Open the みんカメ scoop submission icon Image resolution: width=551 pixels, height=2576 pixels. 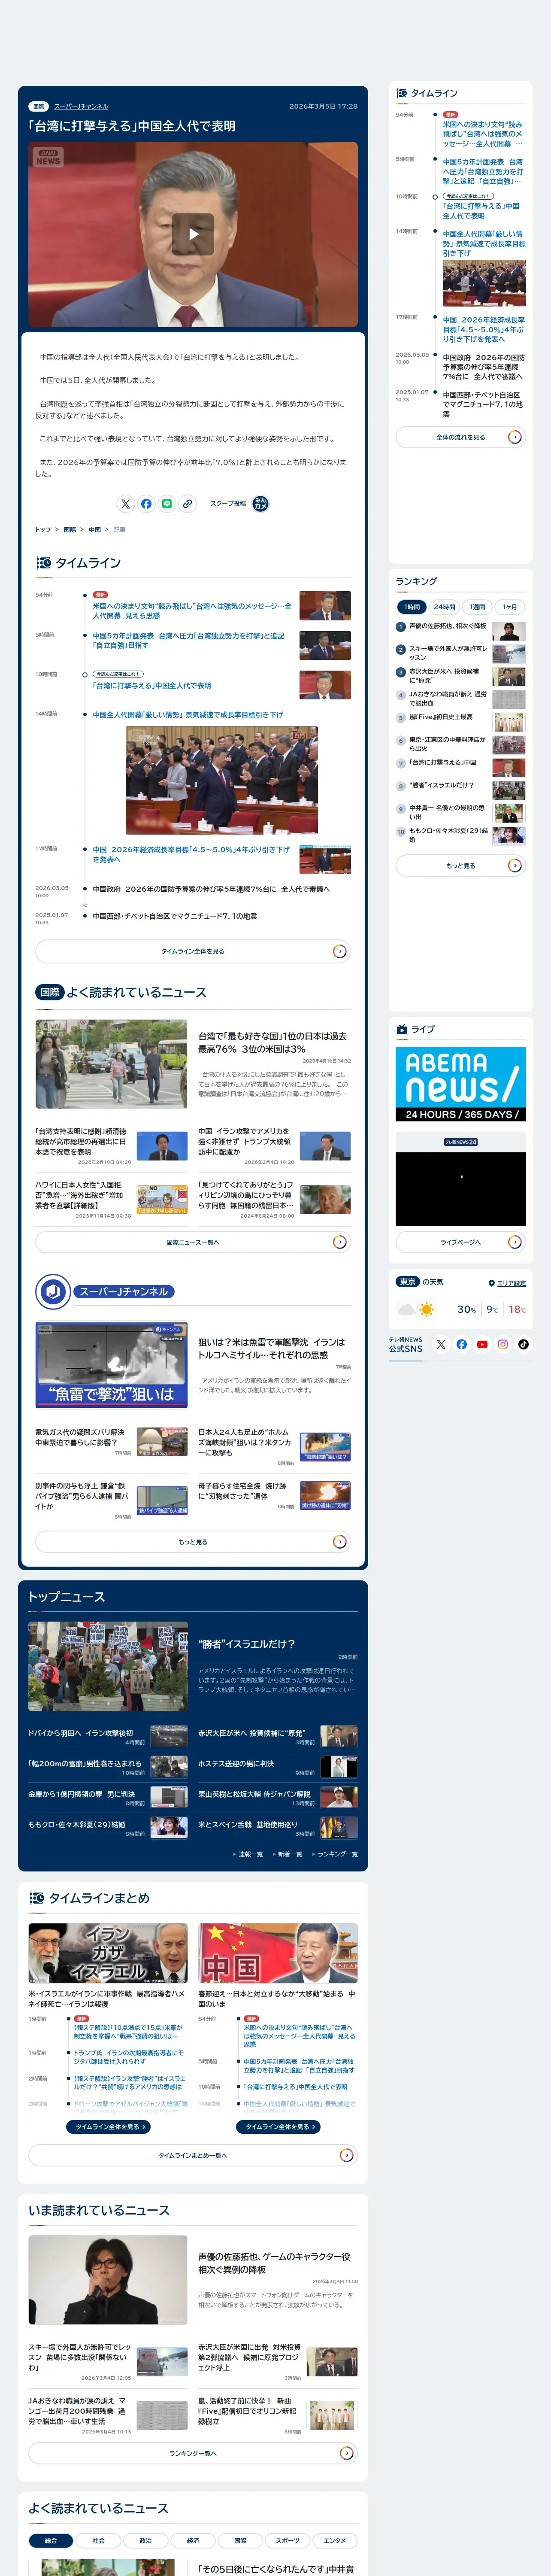[260, 504]
